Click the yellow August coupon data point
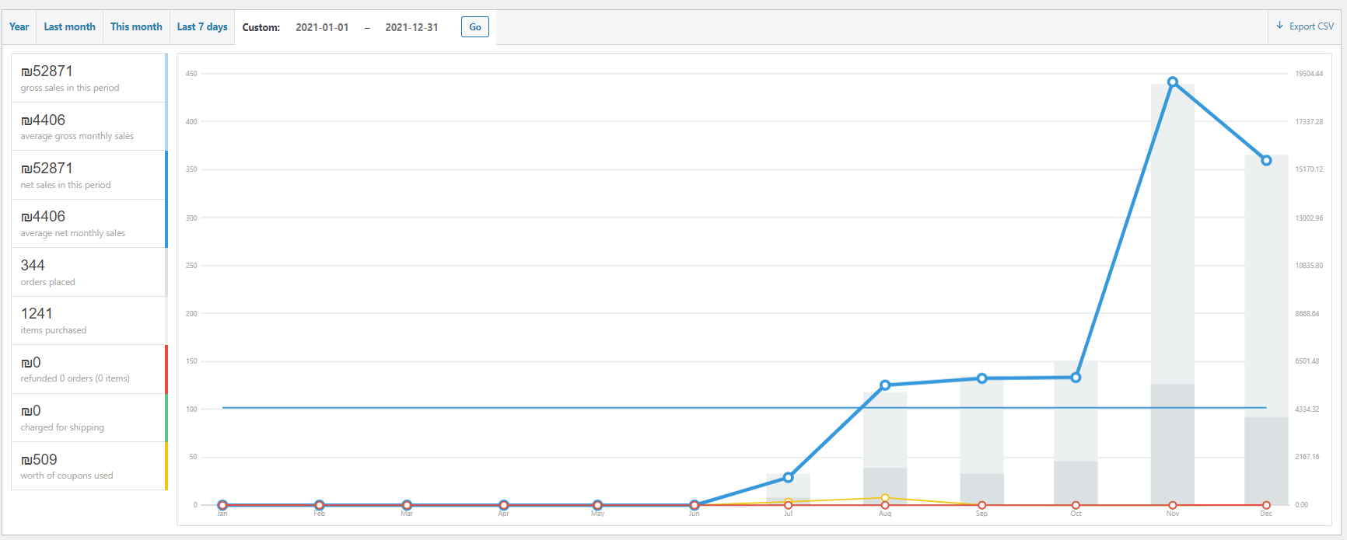1347x540 pixels. (x=885, y=497)
